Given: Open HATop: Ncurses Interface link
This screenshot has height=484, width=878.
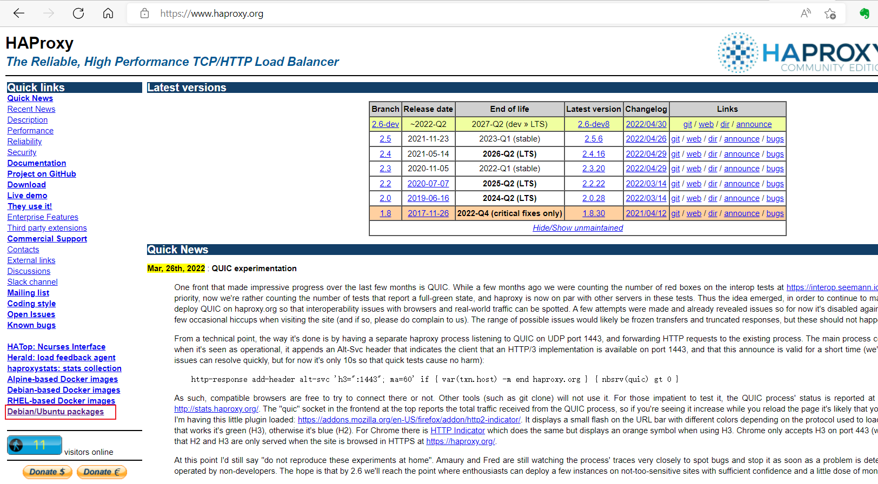Looking at the screenshot, I should point(56,347).
